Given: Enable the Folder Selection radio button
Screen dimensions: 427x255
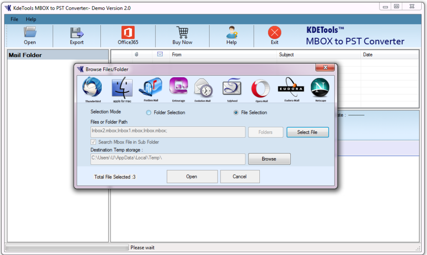Looking at the screenshot, I should click(149, 112).
